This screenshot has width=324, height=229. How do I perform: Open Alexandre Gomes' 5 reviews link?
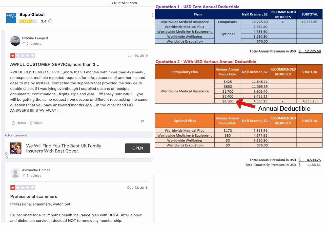pos(32,176)
